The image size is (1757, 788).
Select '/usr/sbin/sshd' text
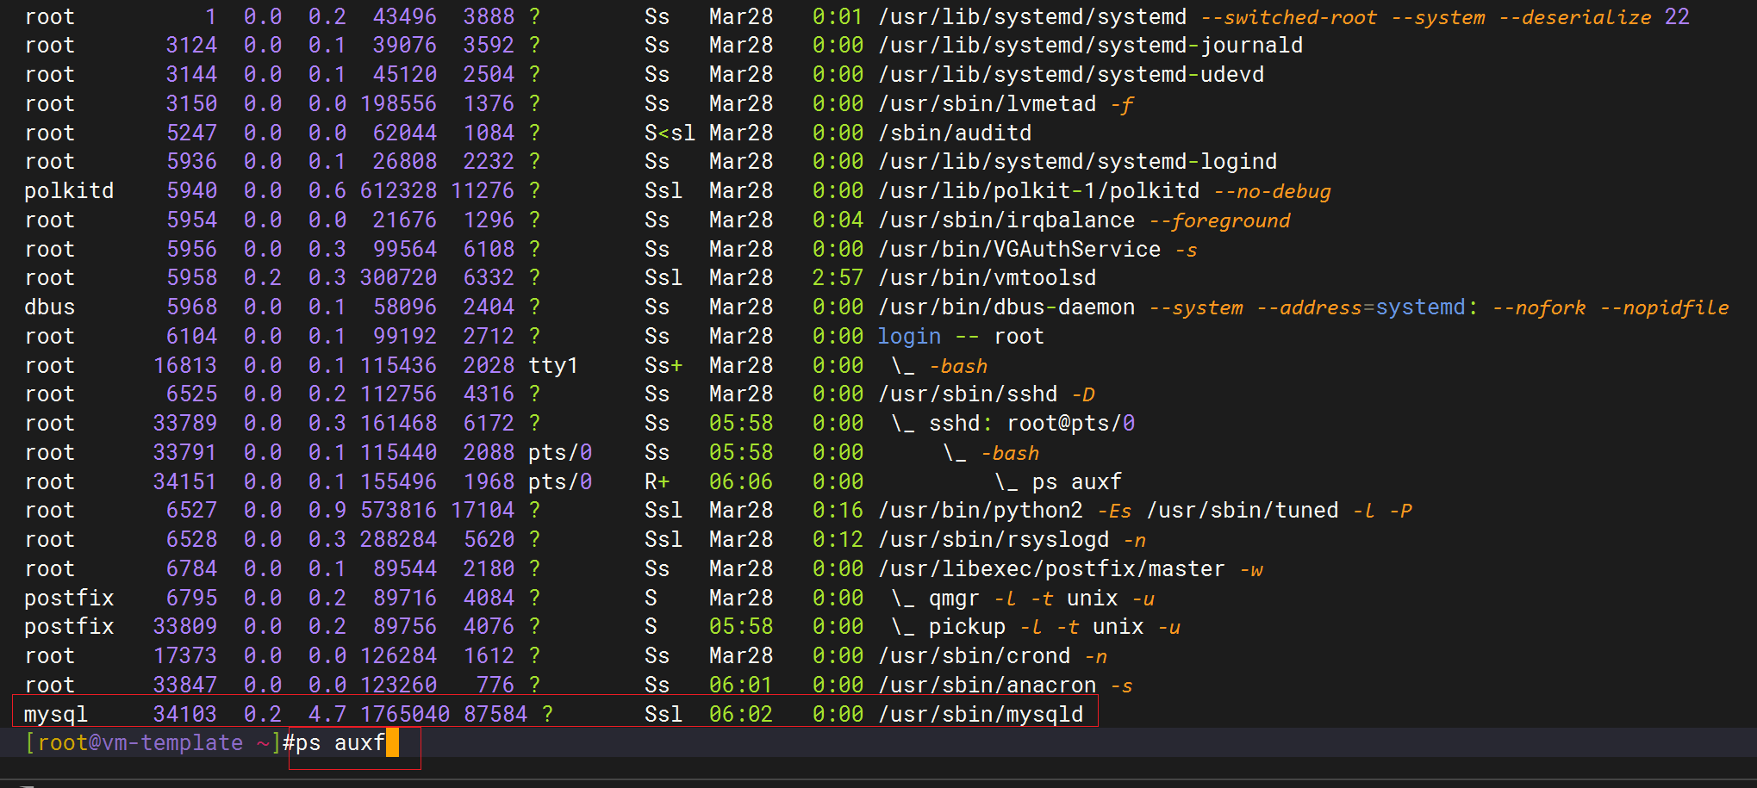pos(968,394)
